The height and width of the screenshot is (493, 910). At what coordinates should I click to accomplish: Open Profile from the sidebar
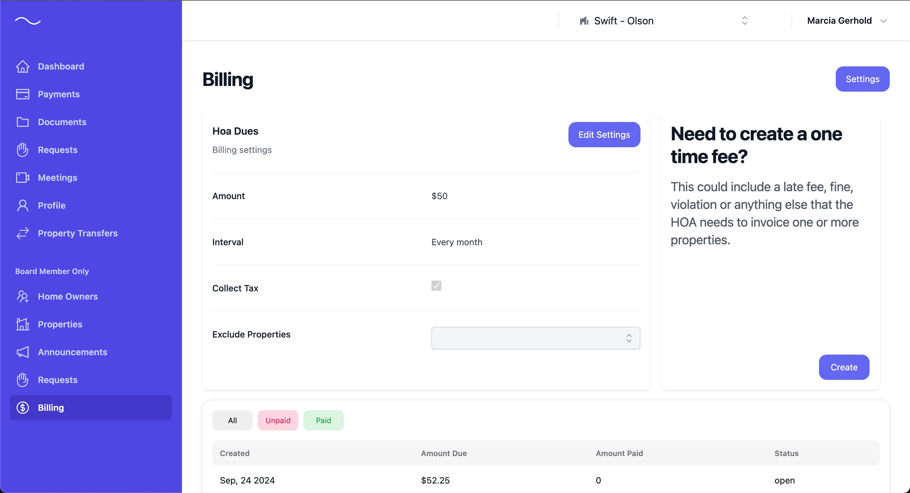click(x=23, y=205)
